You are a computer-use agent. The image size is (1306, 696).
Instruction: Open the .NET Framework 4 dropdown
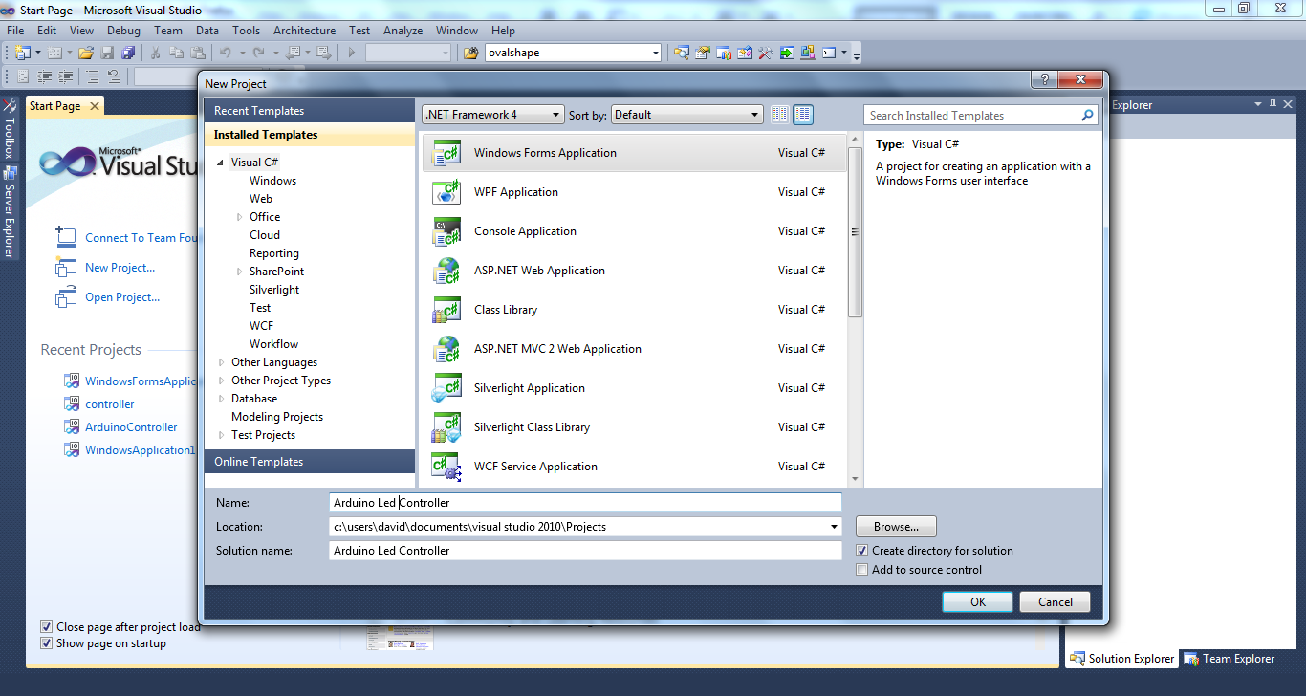(x=493, y=115)
